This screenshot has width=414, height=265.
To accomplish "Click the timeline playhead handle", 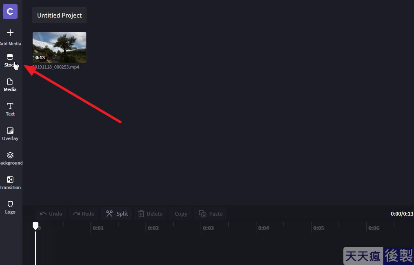I will pos(36,226).
